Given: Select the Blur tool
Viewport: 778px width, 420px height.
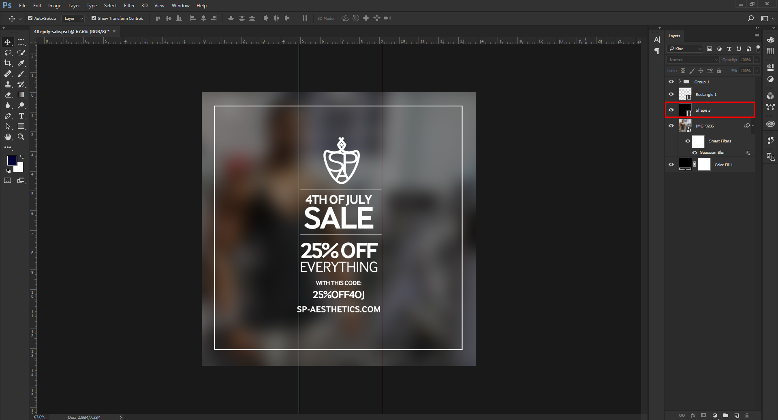Looking at the screenshot, I should [8, 105].
